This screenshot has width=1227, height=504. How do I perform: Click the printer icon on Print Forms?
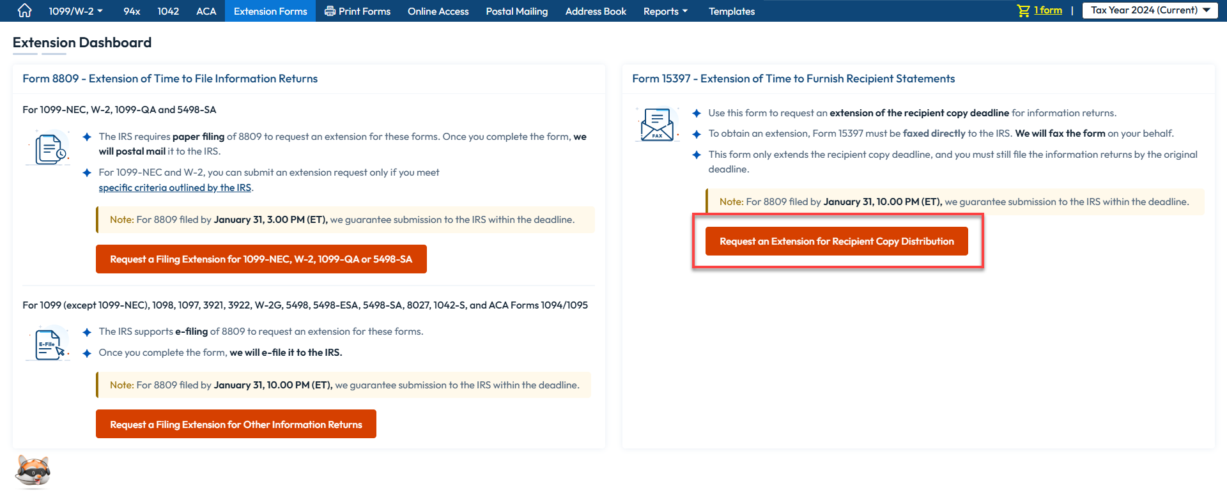point(330,11)
